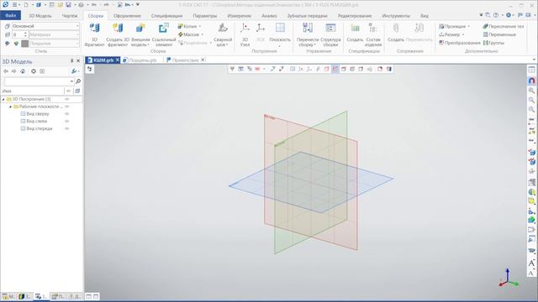Viewport: 538px width, 302px height.
Task: Open the Файл menu
Action: (10, 16)
